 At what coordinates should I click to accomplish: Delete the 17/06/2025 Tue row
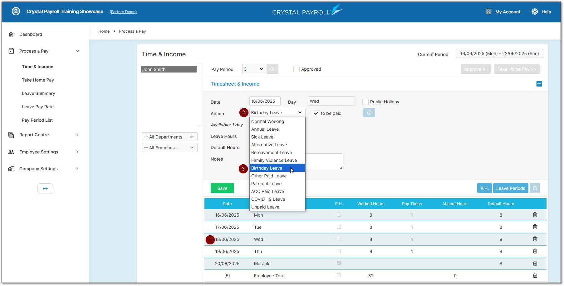pos(535,227)
